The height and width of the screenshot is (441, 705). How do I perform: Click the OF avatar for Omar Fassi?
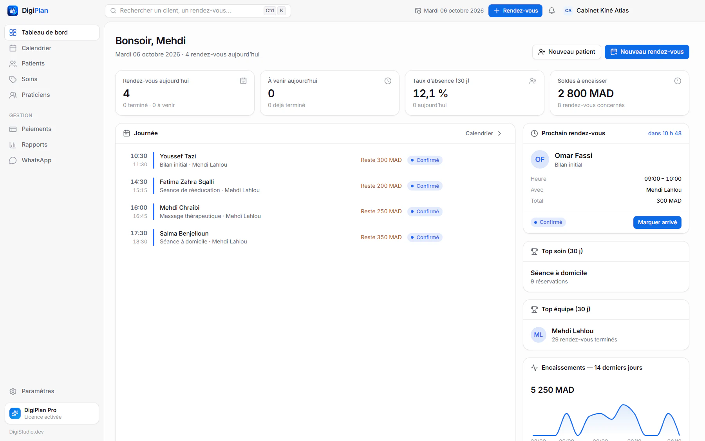540,160
